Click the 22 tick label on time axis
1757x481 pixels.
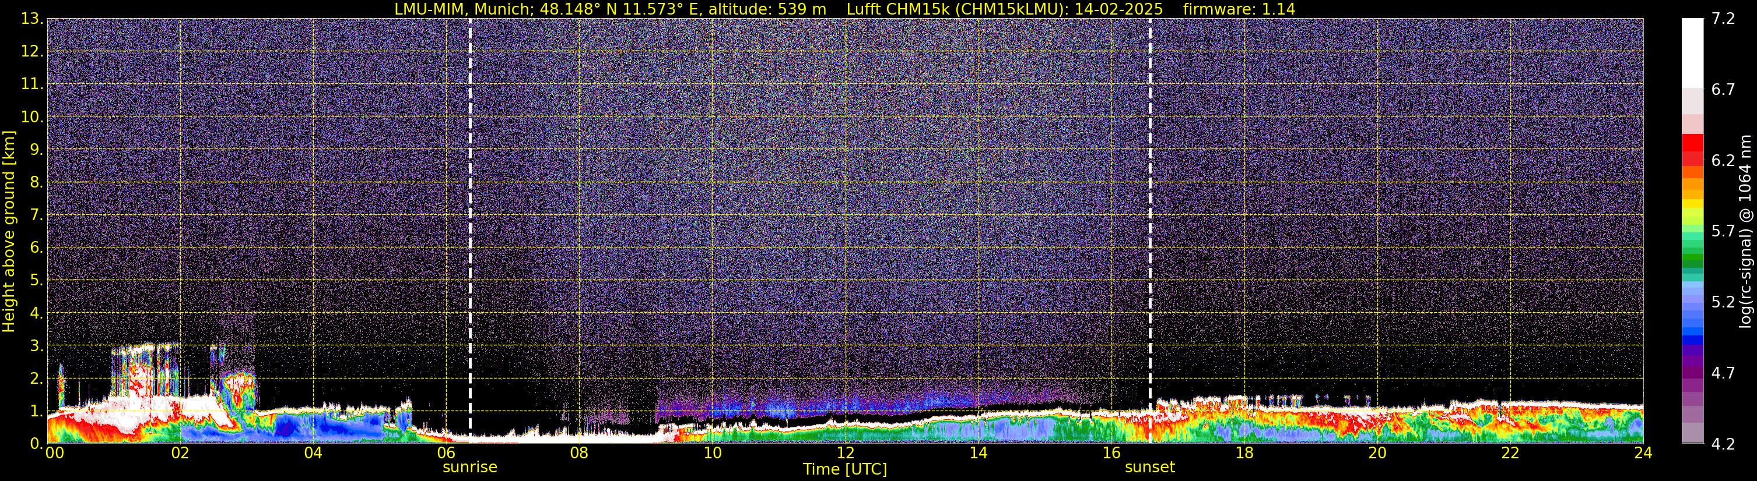(x=1510, y=453)
